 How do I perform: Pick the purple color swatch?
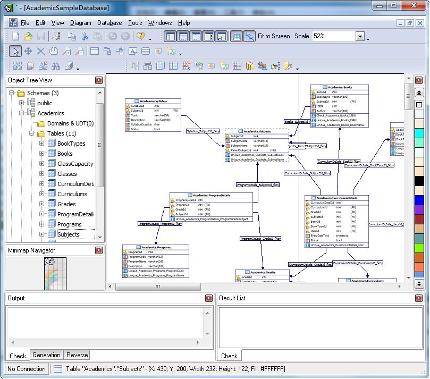click(x=419, y=209)
